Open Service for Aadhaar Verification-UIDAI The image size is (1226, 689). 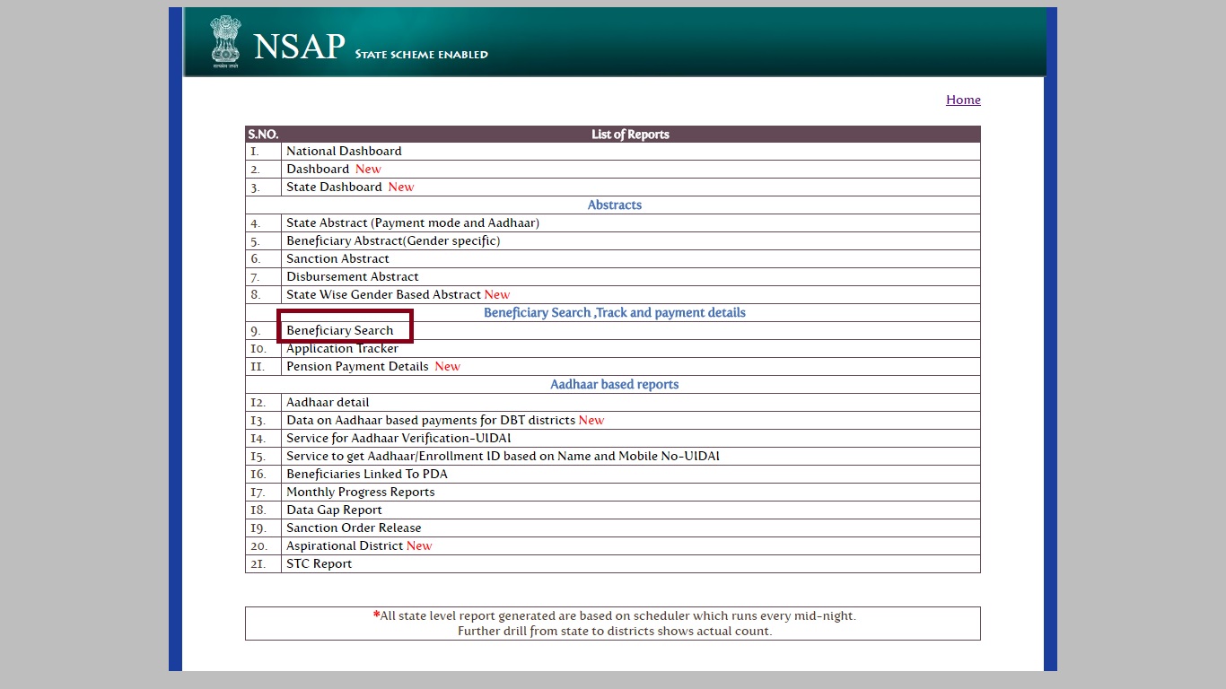398,438
